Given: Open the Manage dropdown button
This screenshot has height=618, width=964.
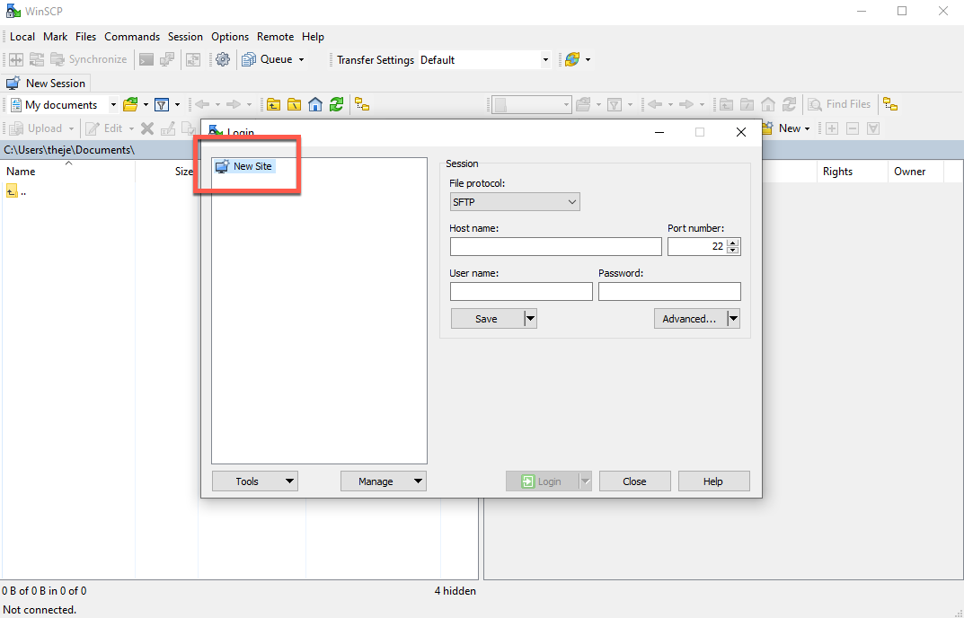Looking at the screenshot, I should point(384,481).
